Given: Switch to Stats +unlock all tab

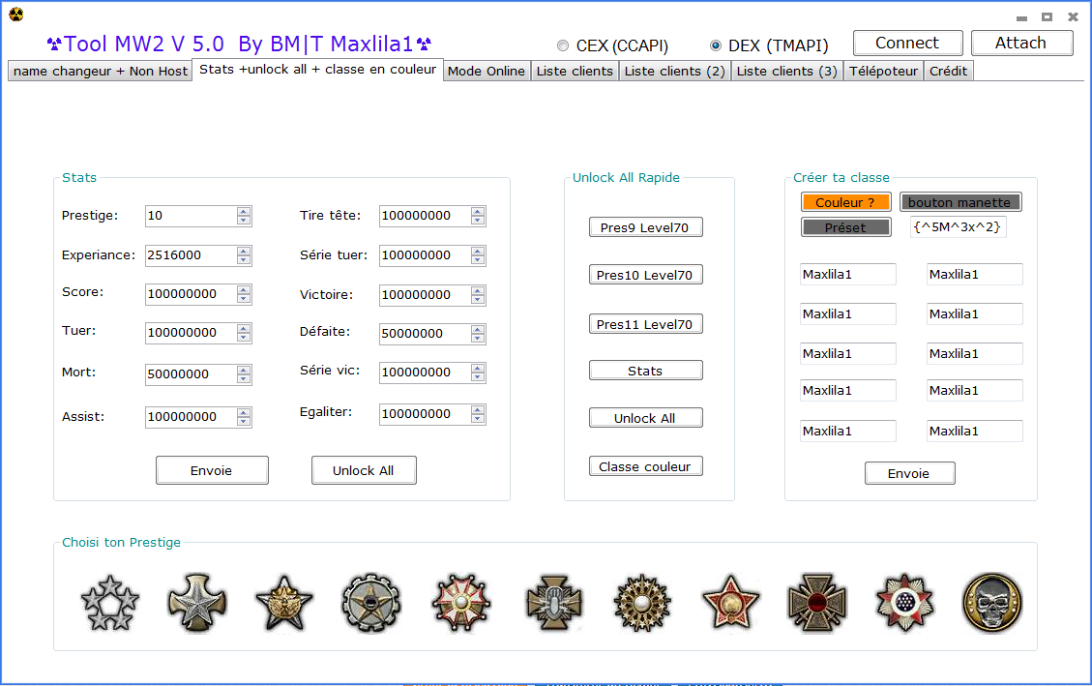Looking at the screenshot, I should (317, 70).
